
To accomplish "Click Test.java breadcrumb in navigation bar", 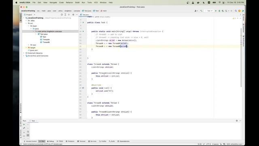I will 87,11.
